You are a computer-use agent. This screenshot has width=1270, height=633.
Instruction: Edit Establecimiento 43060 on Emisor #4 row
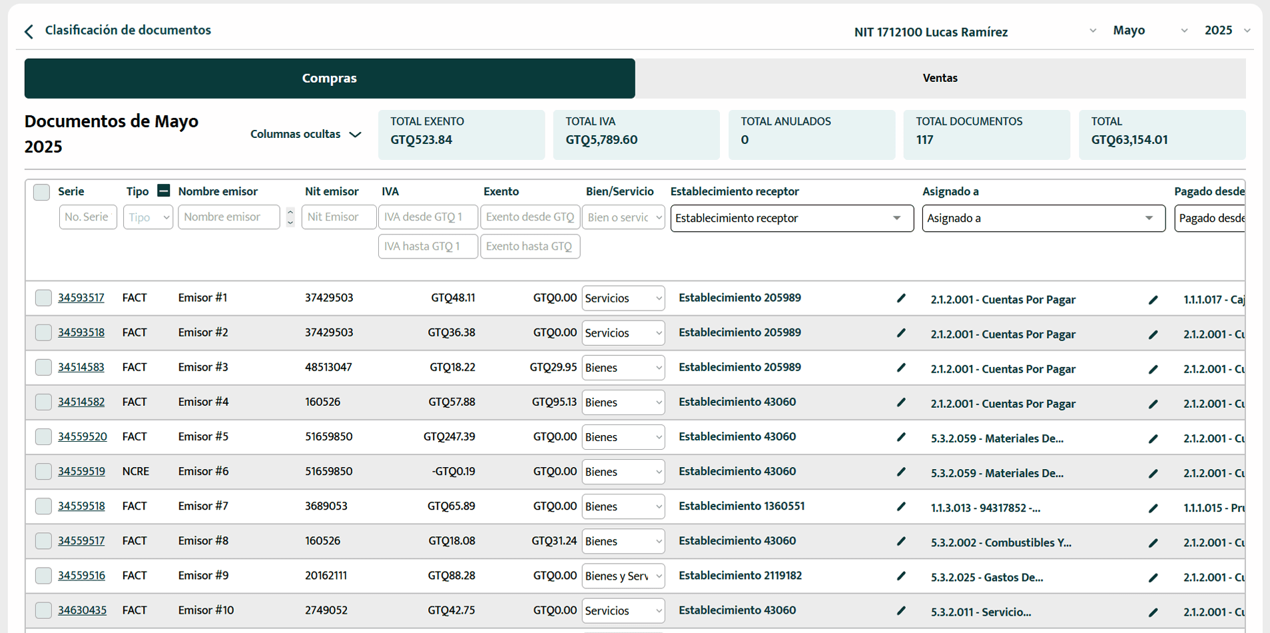point(901,402)
